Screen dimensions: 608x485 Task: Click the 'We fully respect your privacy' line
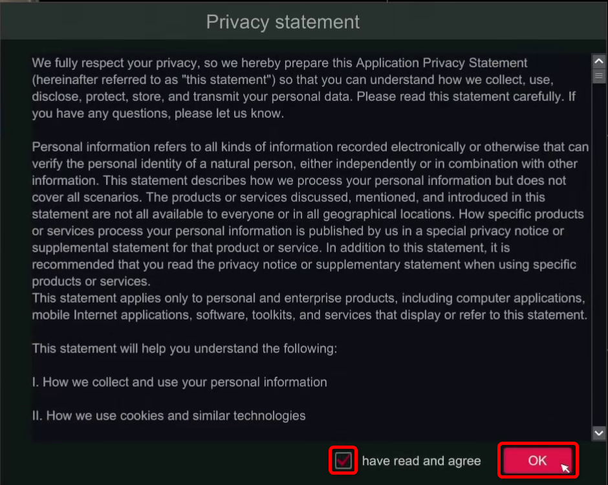click(279, 63)
